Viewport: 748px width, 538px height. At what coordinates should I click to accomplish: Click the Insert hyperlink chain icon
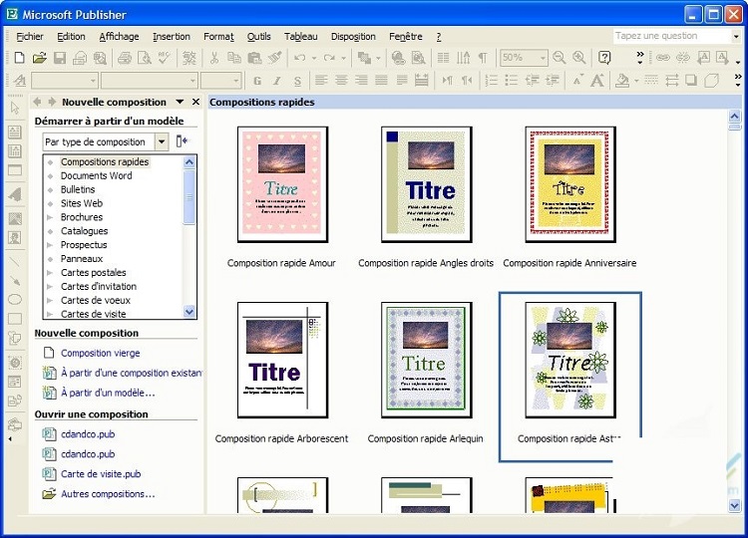click(x=662, y=58)
